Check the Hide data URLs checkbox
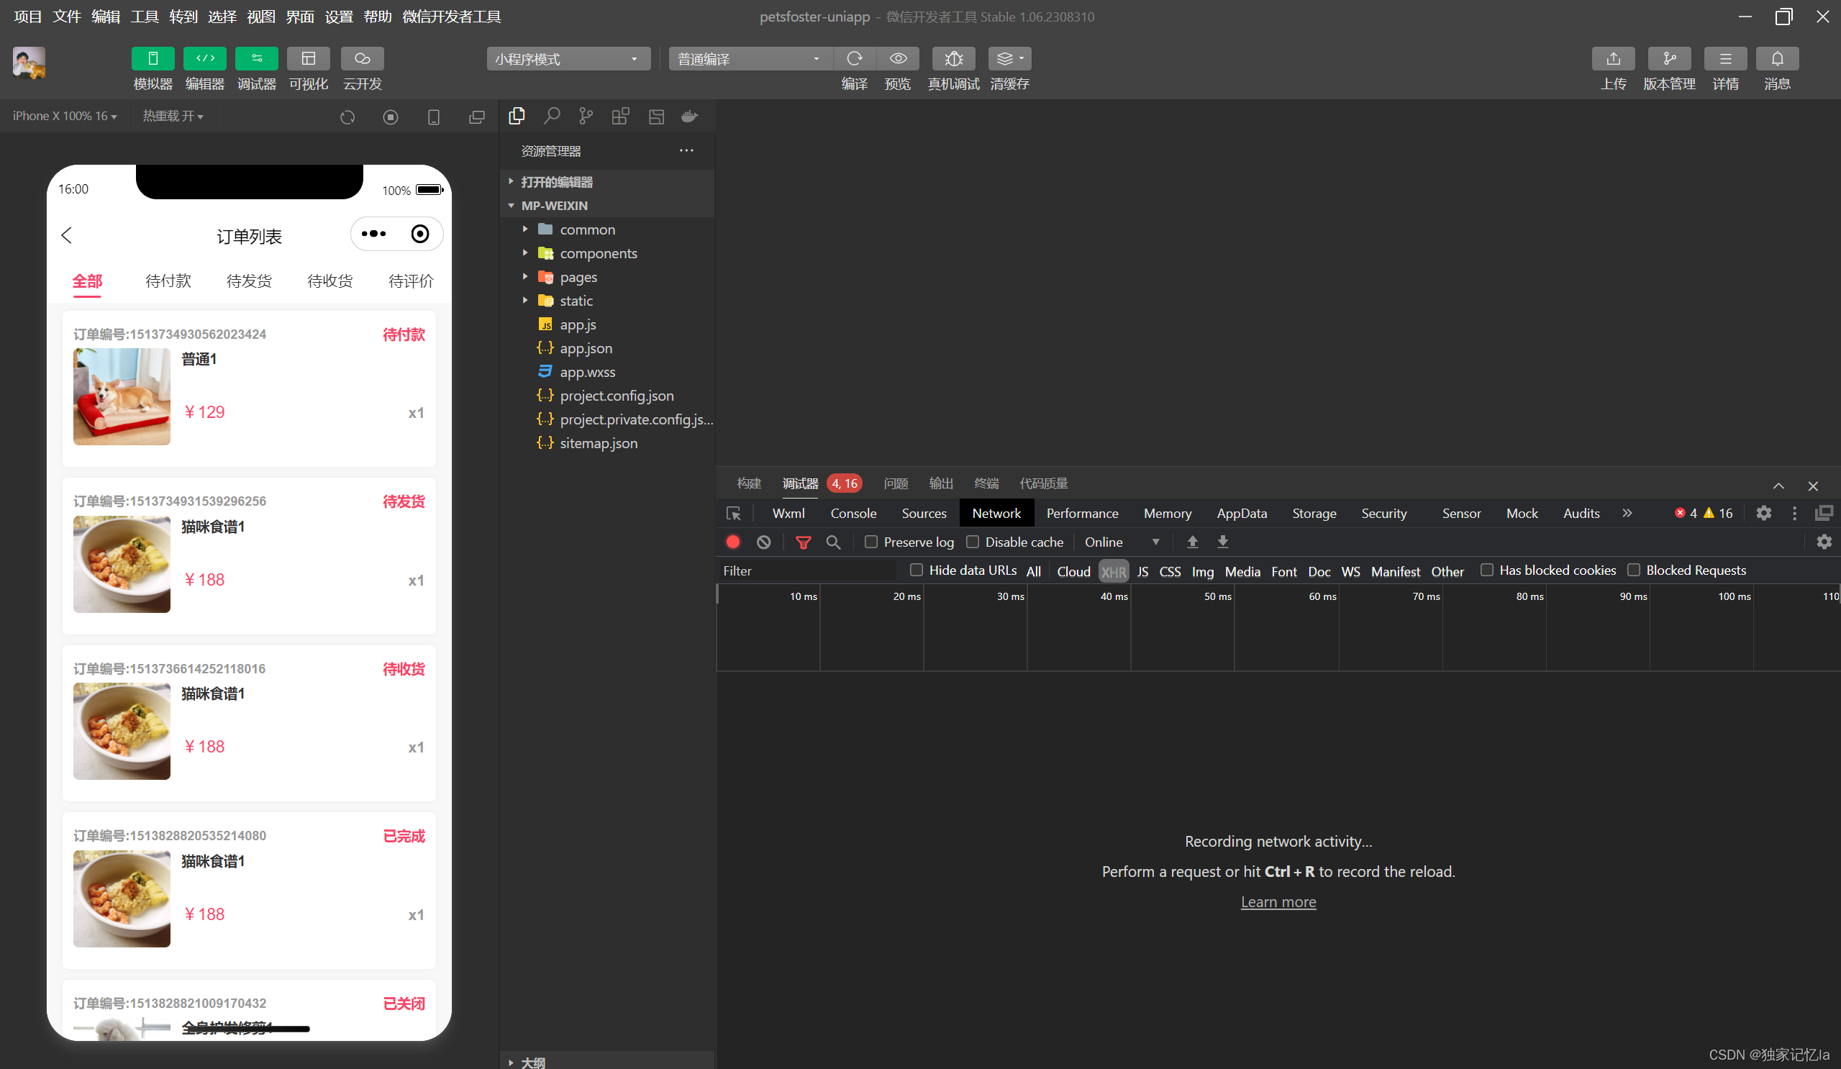1841x1069 pixels. coord(915,570)
